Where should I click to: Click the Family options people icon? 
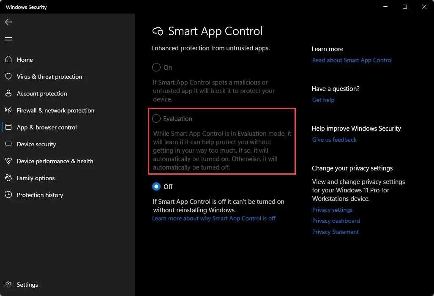8,178
